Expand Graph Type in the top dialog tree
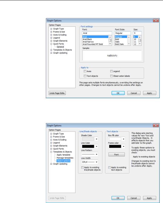This screenshot has width=163, height=203. 51,29
